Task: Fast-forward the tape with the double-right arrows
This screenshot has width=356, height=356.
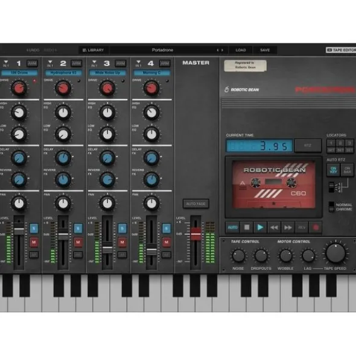Action: click(288, 227)
